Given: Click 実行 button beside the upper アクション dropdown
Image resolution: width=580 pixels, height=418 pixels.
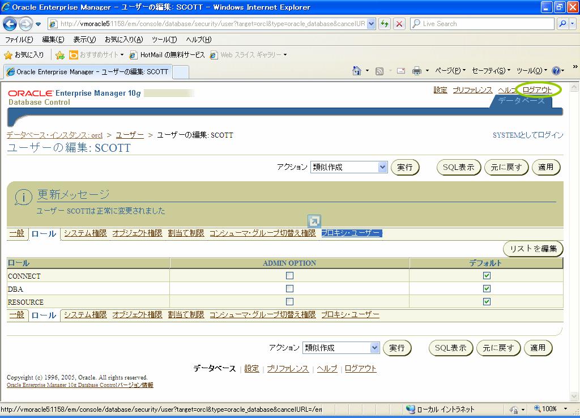Looking at the screenshot, I should click(x=404, y=167).
